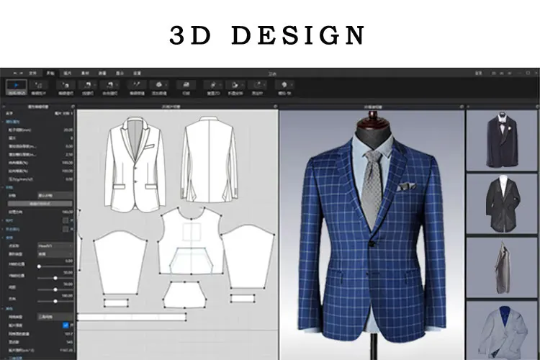540x360 pixels.
Task: Uncheck the blue checked box in property panel
Action: pos(66,325)
